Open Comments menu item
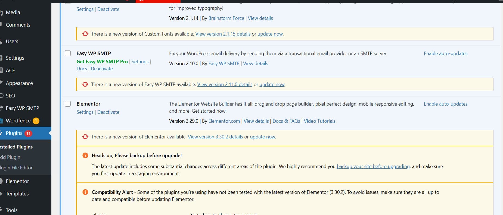The height and width of the screenshot is (215, 503). pyautogui.click(x=18, y=25)
